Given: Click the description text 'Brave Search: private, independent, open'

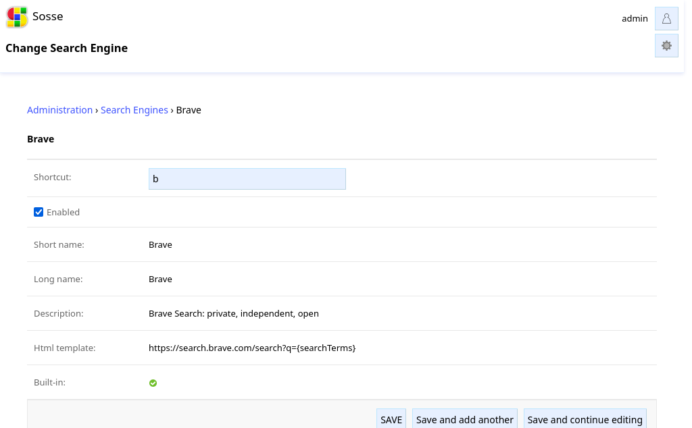Looking at the screenshot, I should (233, 313).
